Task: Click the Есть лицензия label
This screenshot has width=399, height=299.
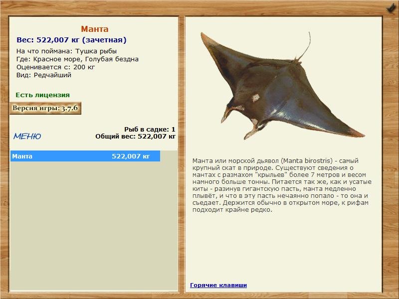Action: pos(42,95)
